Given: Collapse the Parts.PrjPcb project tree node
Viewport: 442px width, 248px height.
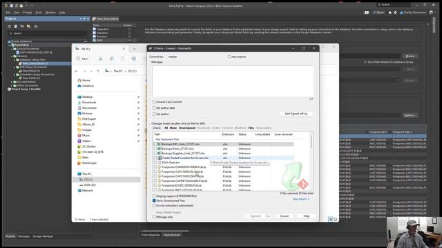Looking at the screenshot, I should point(9,45).
